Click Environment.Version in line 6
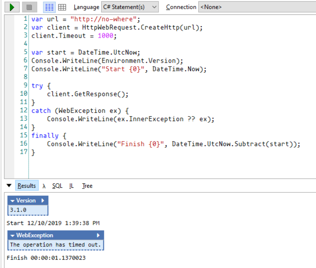Screen dimensions: 316x268 (139, 61)
